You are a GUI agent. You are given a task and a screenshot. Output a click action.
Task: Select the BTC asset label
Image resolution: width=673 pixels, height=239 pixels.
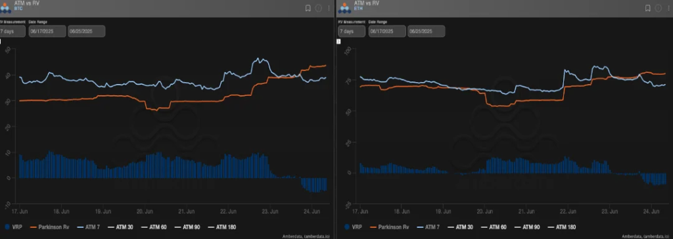click(x=18, y=8)
